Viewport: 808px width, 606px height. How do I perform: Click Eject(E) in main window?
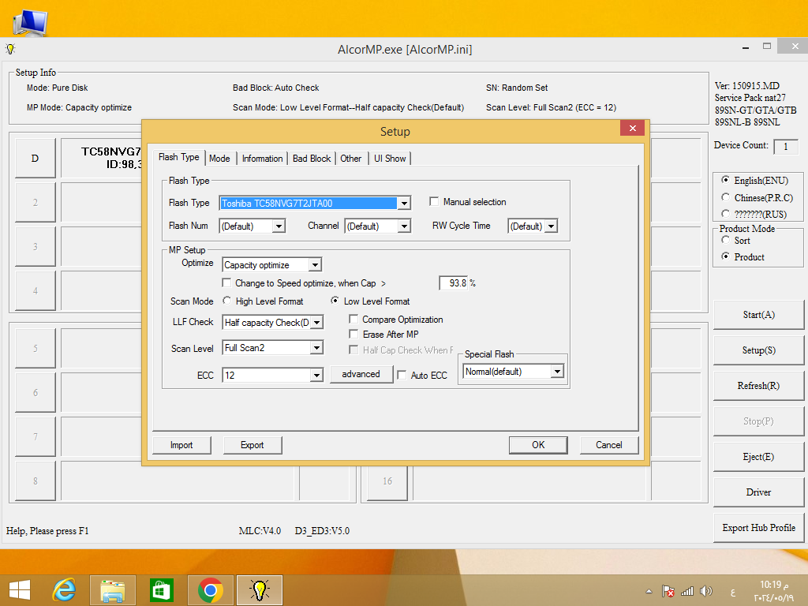pyautogui.click(x=758, y=457)
